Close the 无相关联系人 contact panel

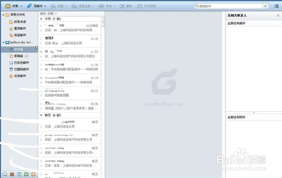(278, 16)
